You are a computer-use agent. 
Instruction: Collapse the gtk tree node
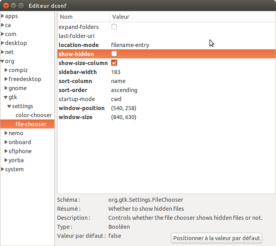[6, 98]
